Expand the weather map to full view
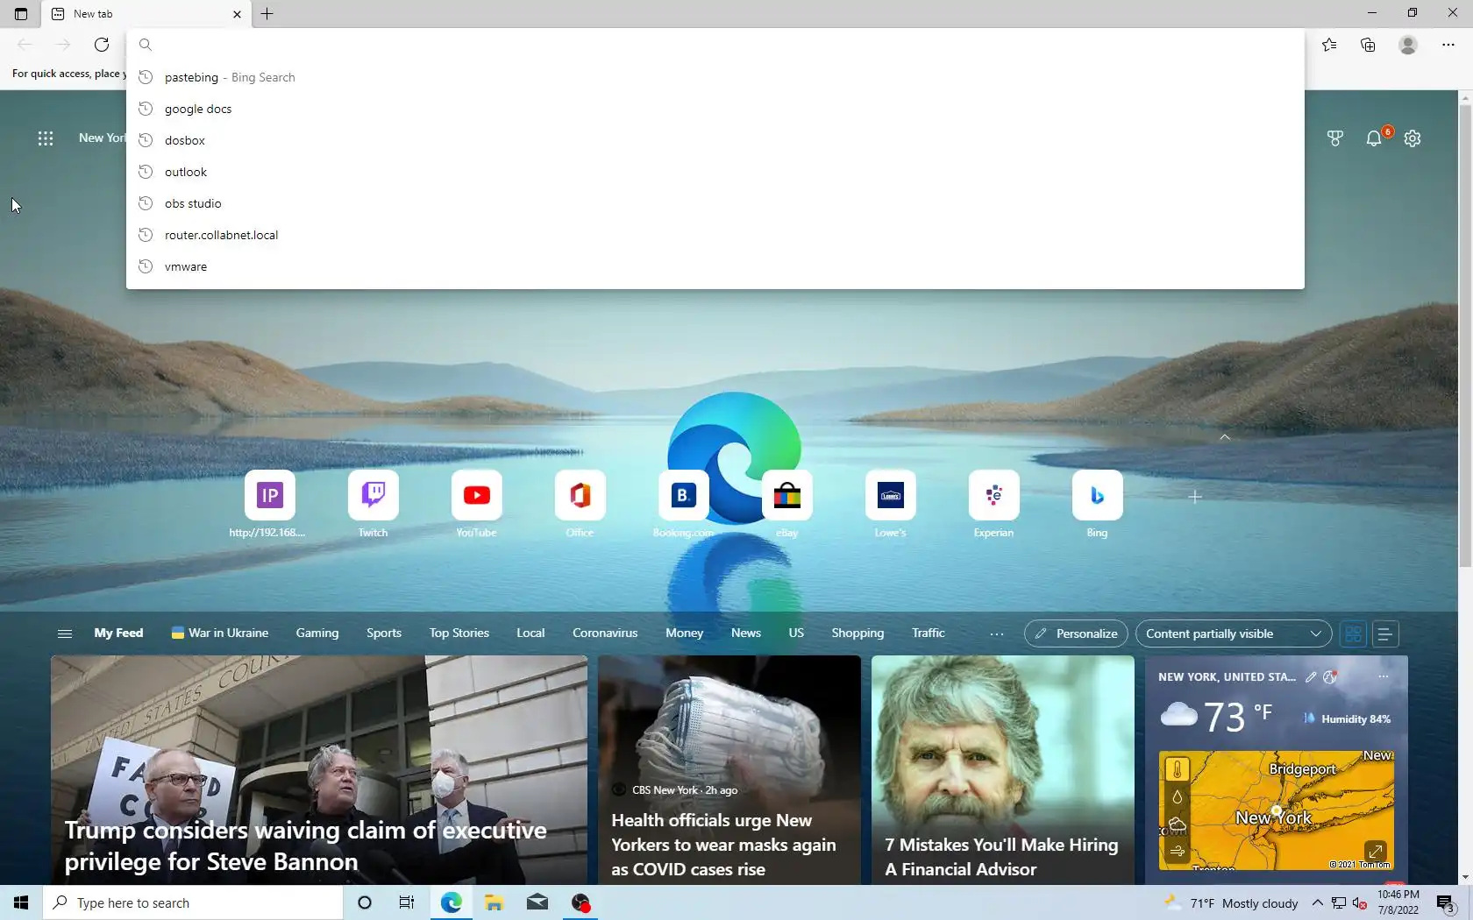Viewport: 1473px width, 920px height. (1376, 851)
